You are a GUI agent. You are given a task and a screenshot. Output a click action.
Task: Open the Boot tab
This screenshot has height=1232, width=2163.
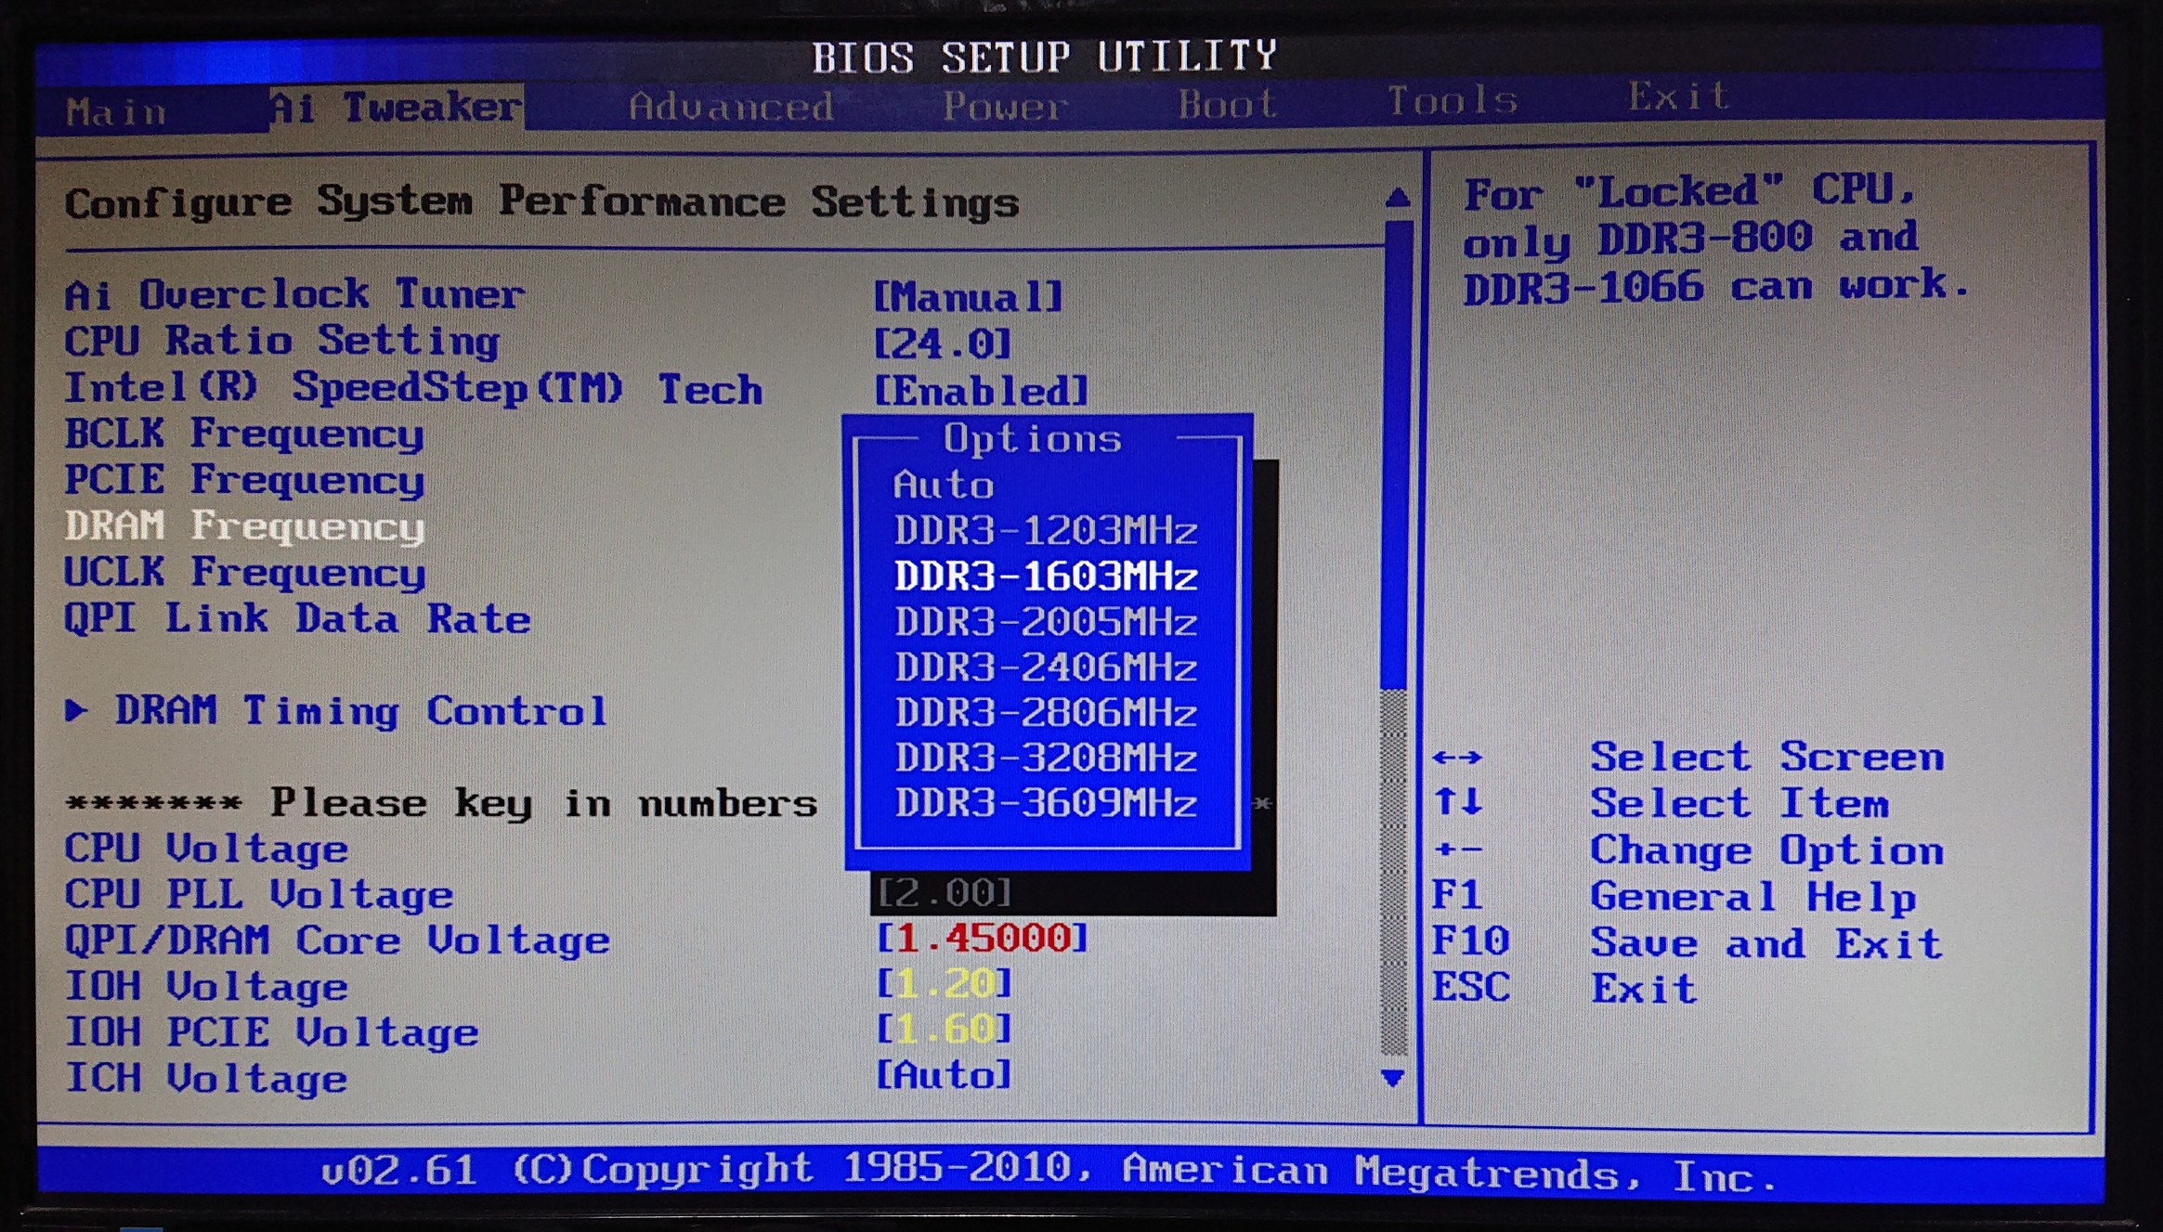pyautogui.click(x=1227, y=104)
